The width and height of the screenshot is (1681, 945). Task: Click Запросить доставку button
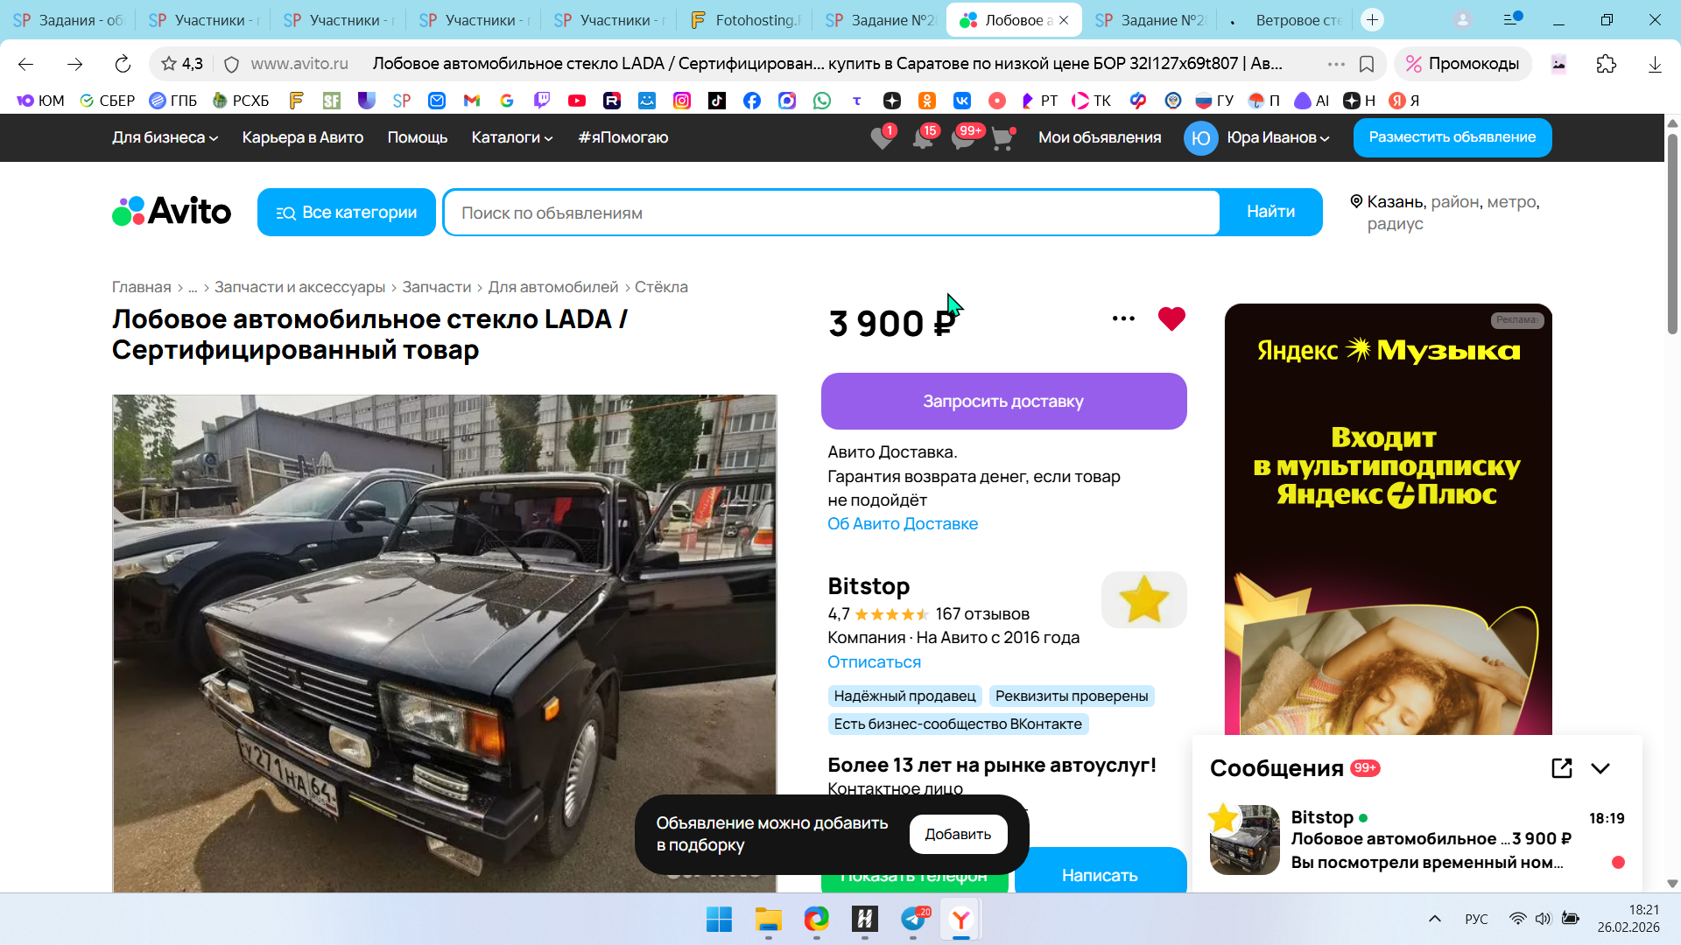pyautogui.click(x=1003, y=402)
